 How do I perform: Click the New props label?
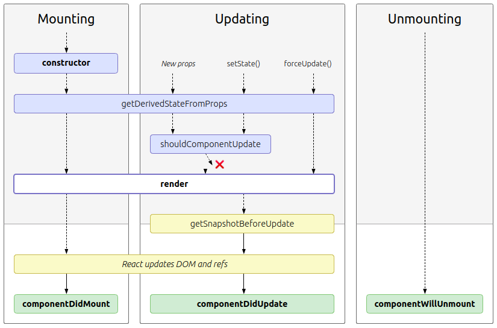pos(178,63)
